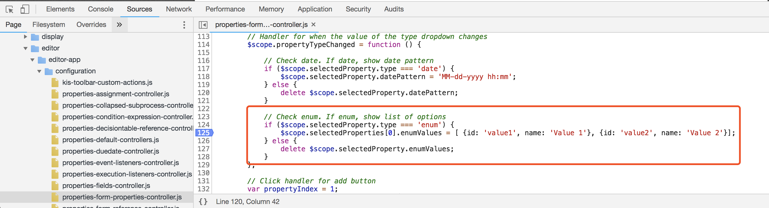Image resolution: width=769 pixels, height=208 pixels.
Task: Open properties-execution-listeners-controller.js file
Action: click(127, 174)
